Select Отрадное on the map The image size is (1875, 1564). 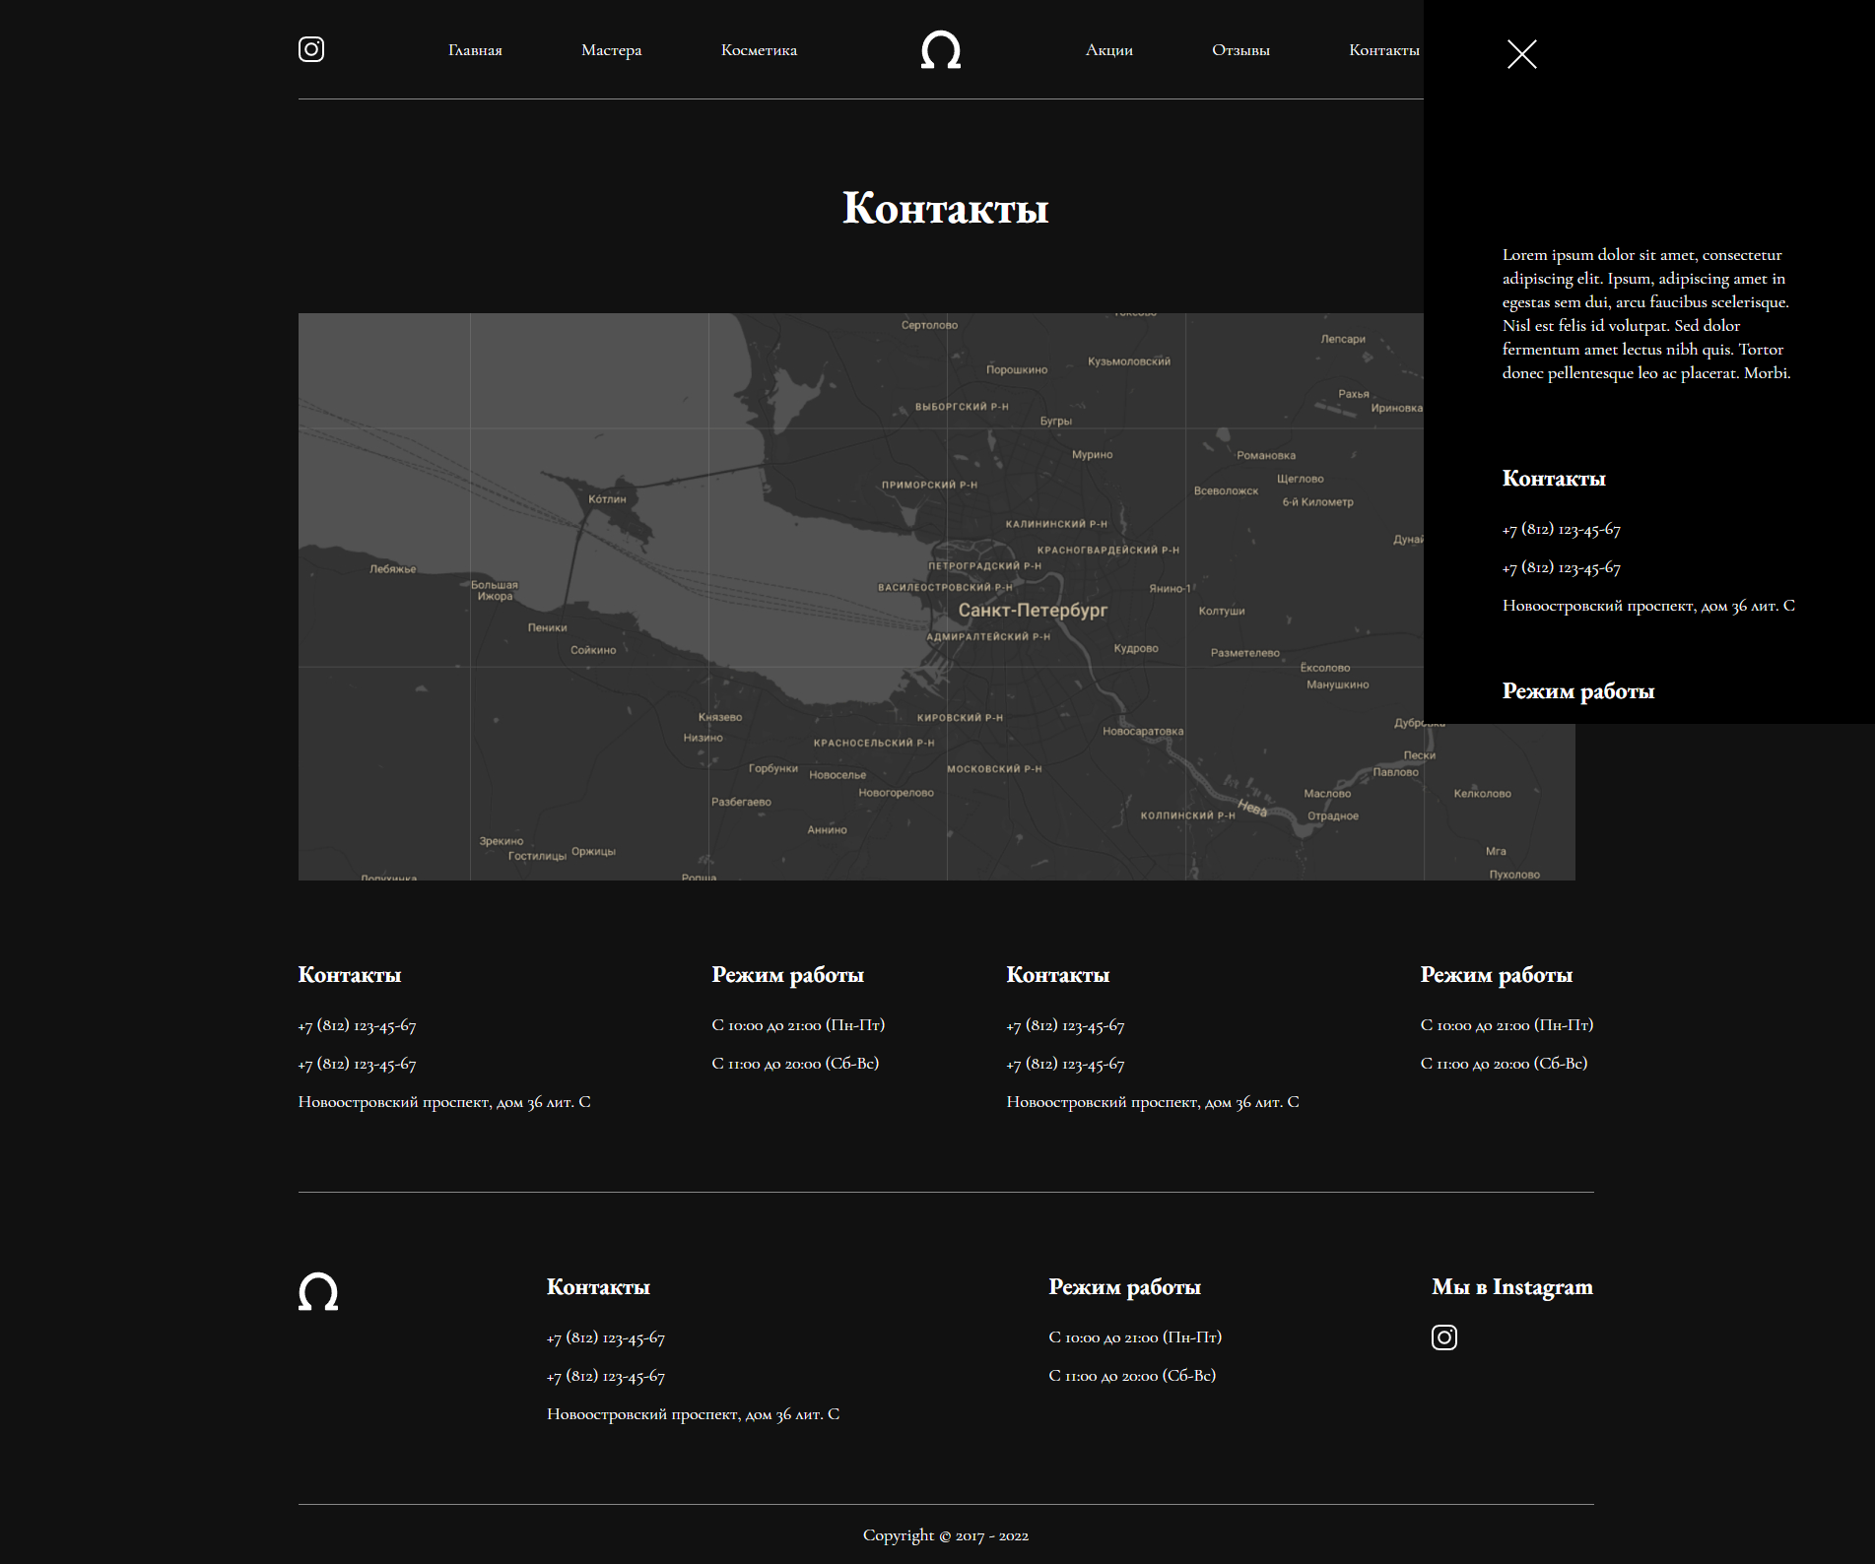point(1332,815)
